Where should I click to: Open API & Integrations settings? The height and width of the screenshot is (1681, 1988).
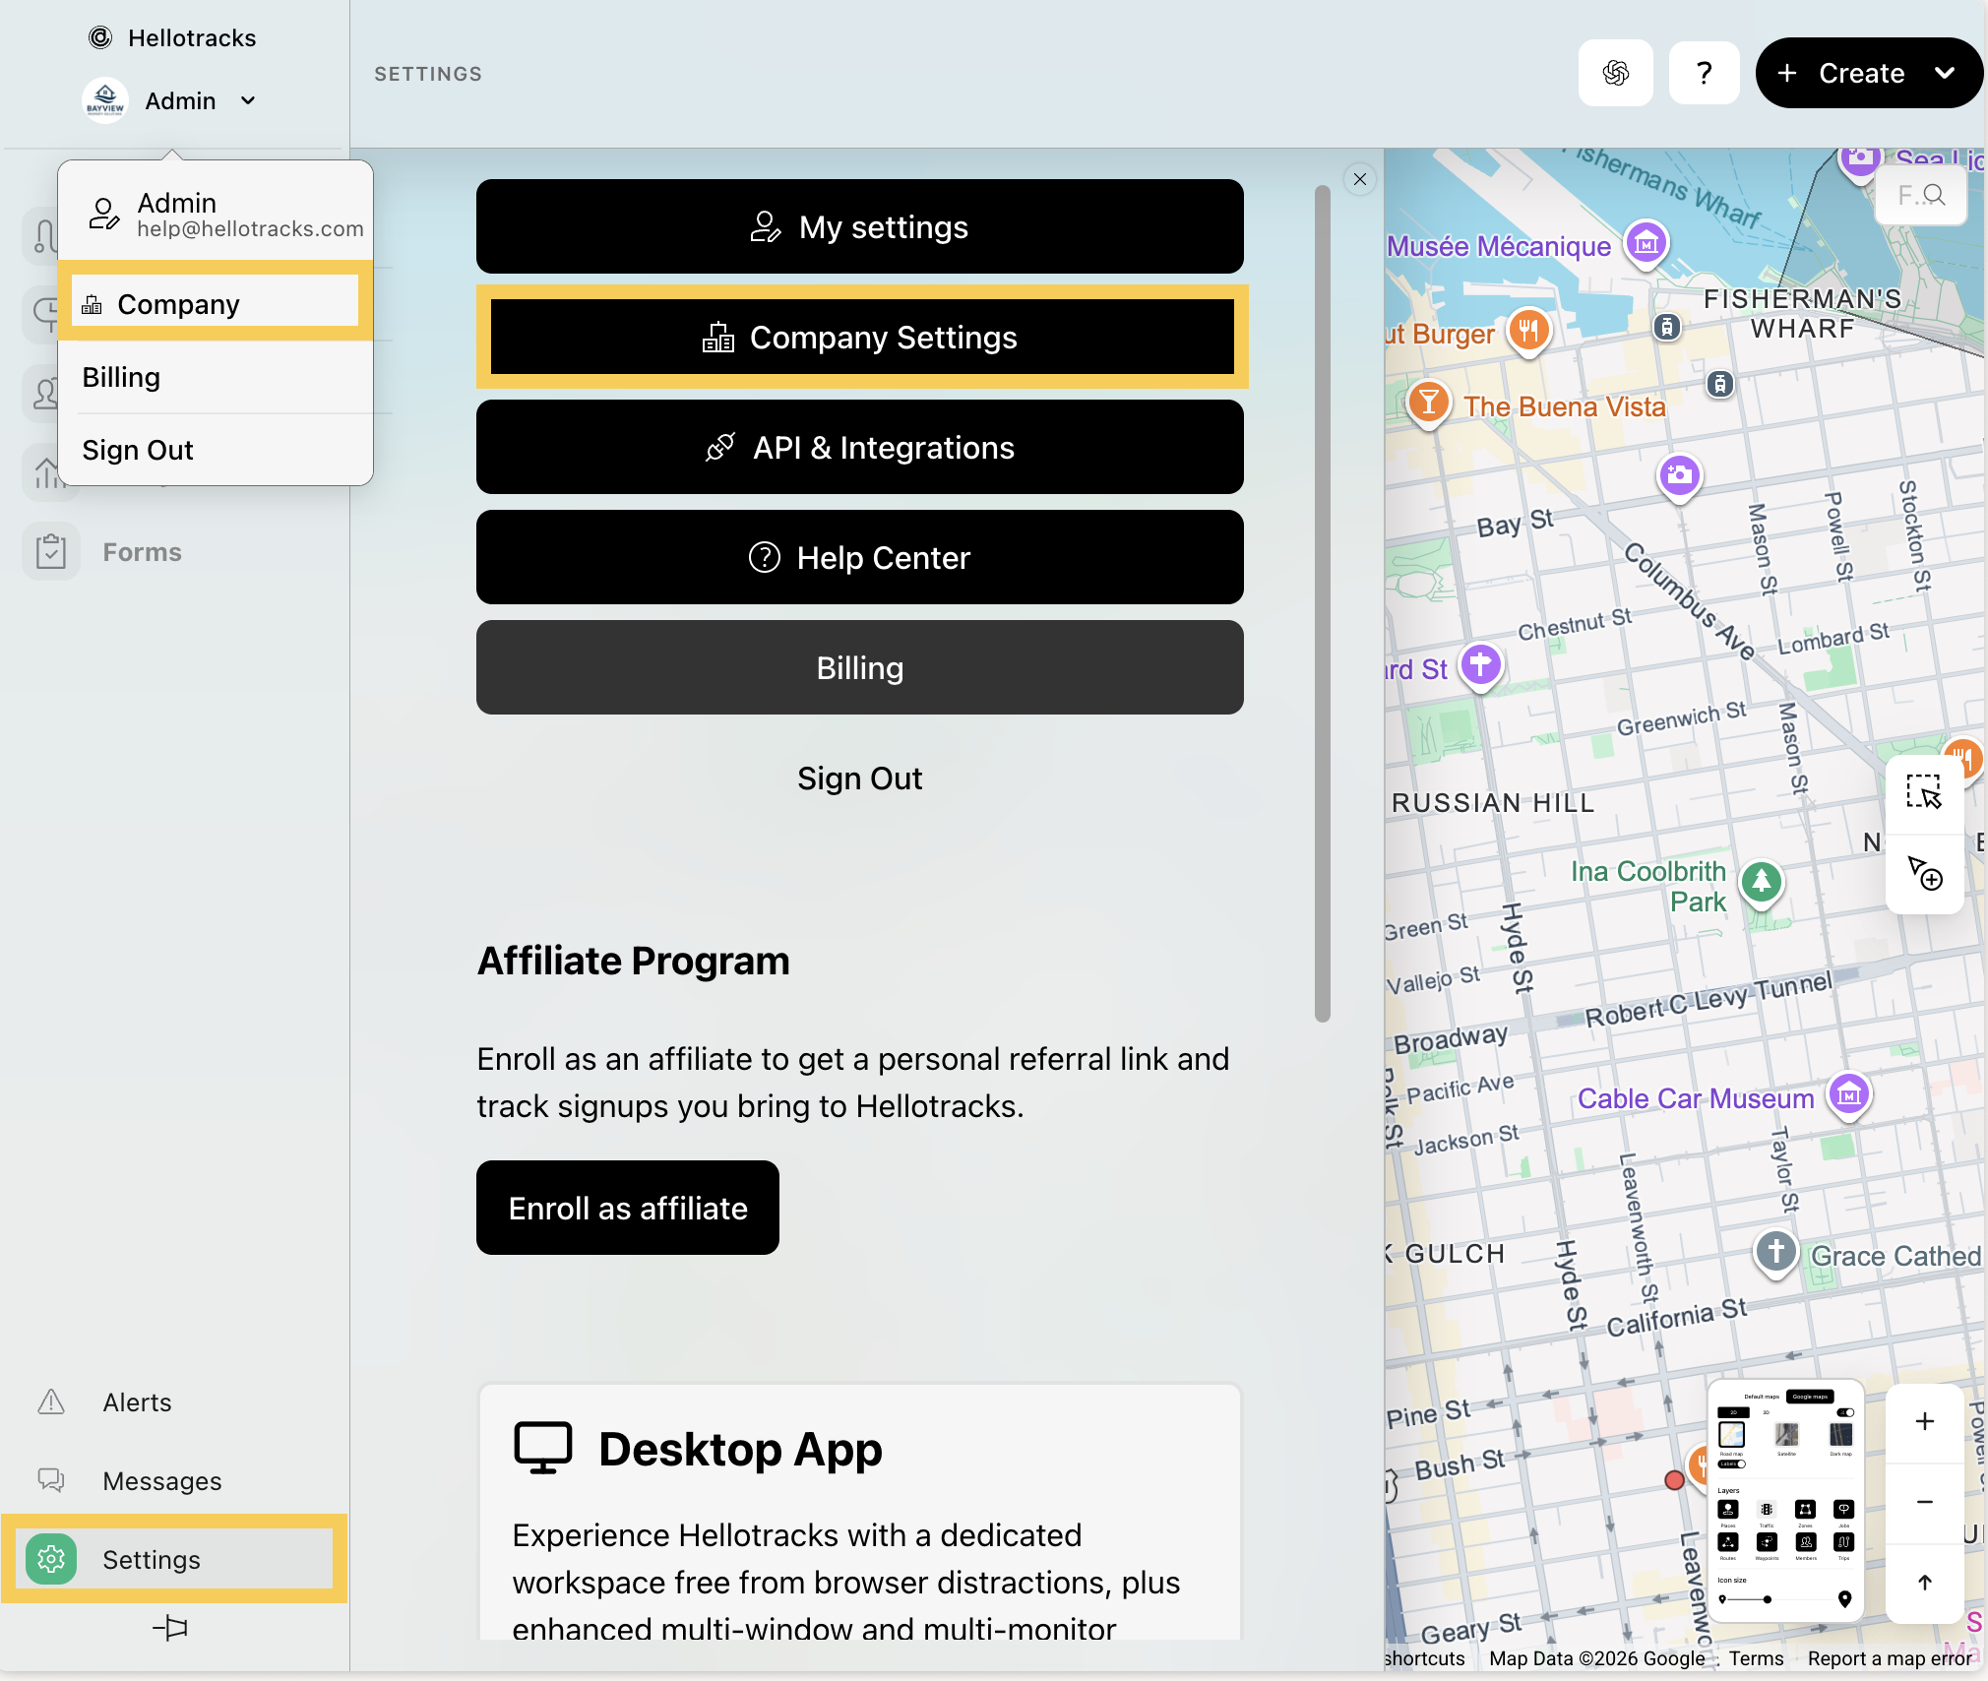click(860, 448)
